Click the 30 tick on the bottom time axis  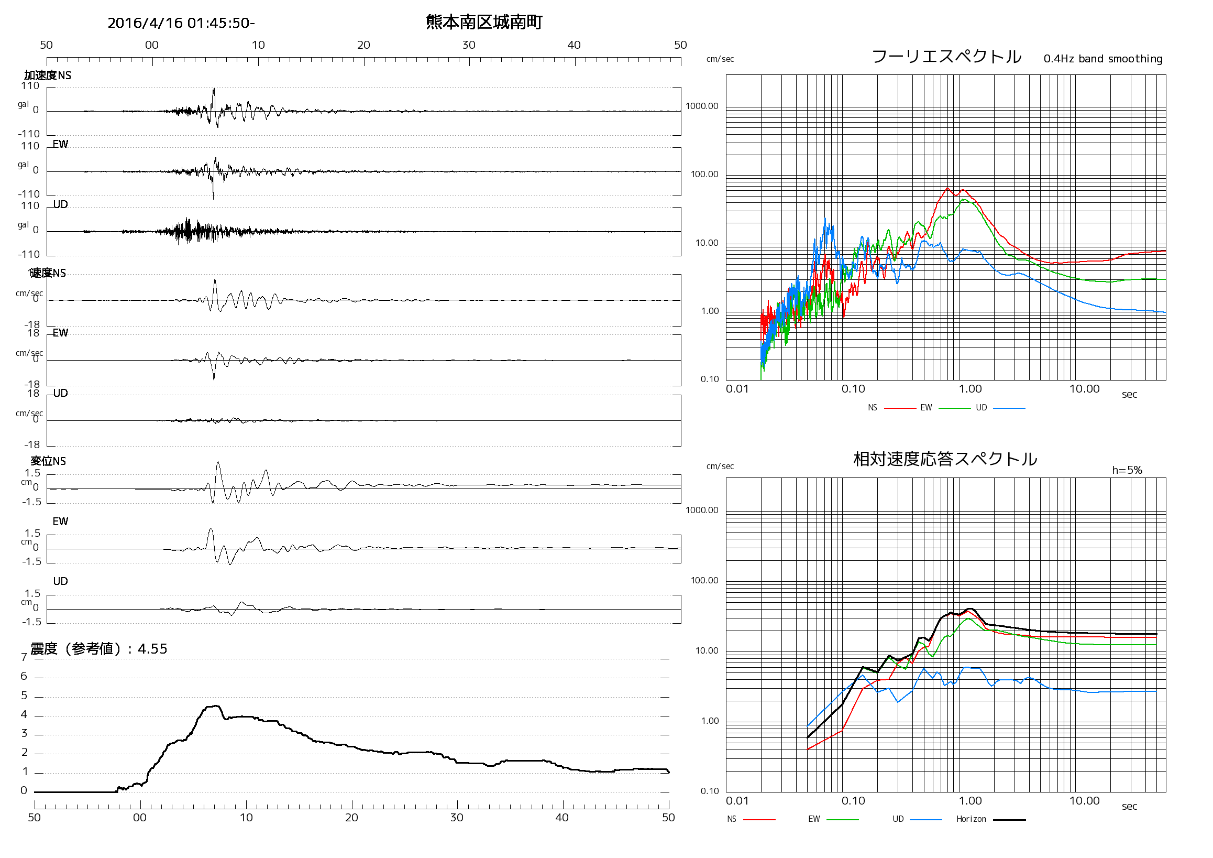457,818
